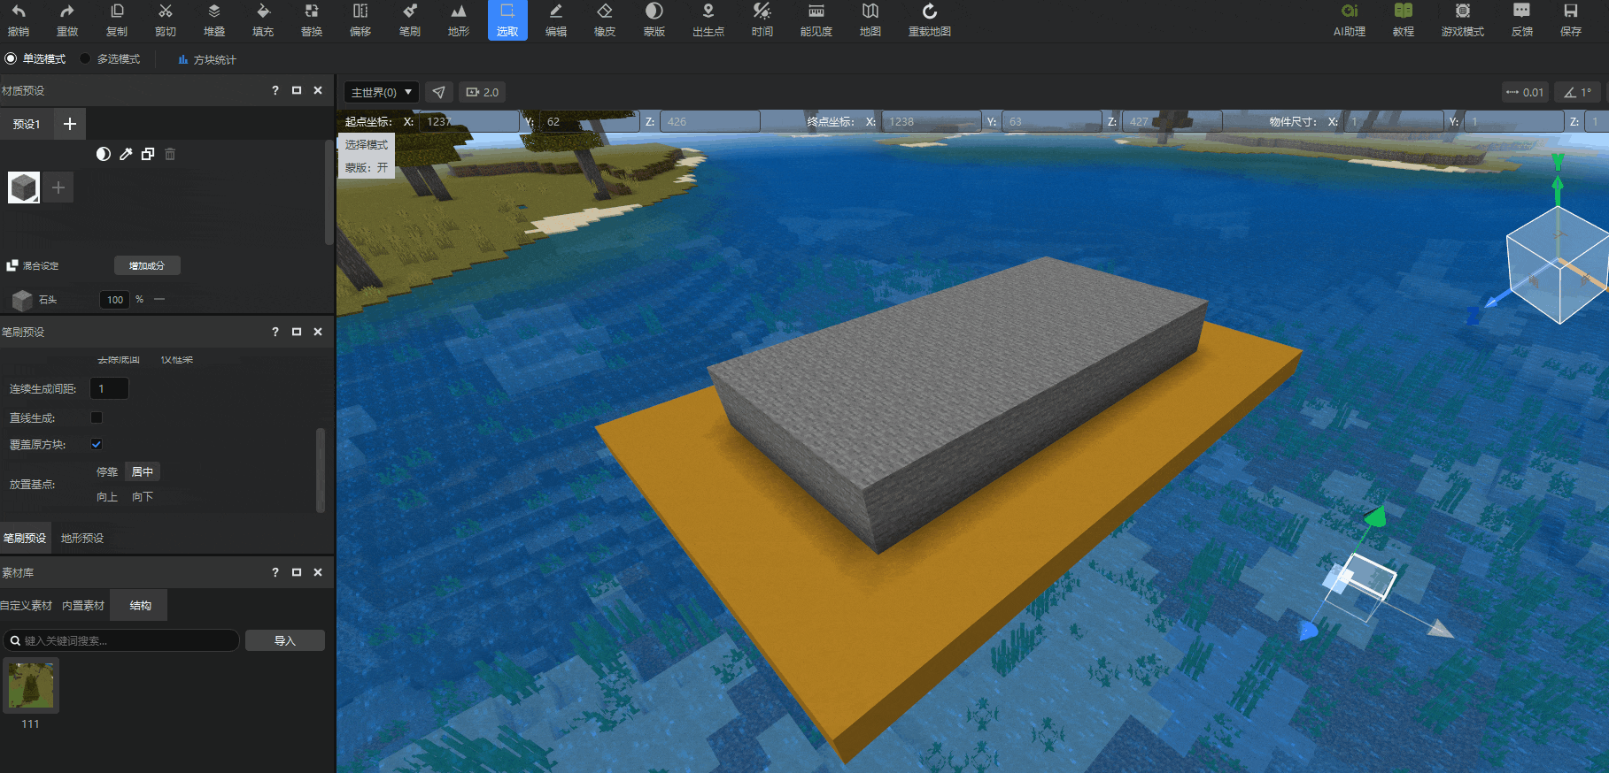Click the 导入 import button
The height and width of the screenshot is (773, 1609).
(x=285, y=640)
